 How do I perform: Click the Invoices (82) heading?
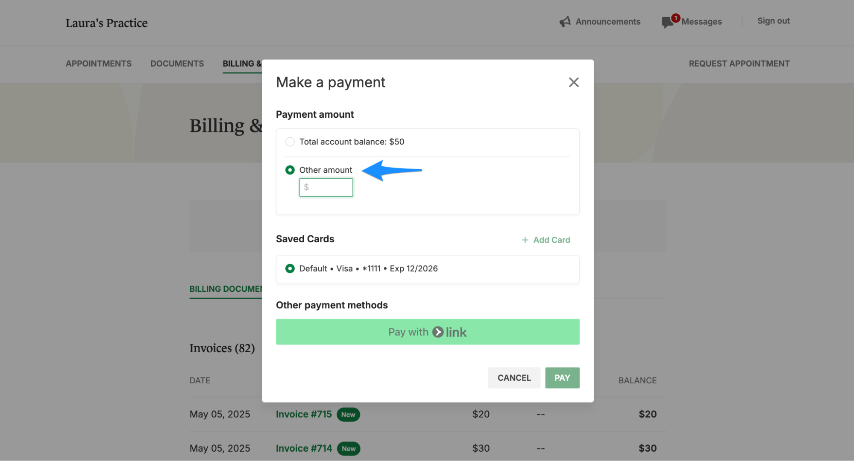click(222, 348)
